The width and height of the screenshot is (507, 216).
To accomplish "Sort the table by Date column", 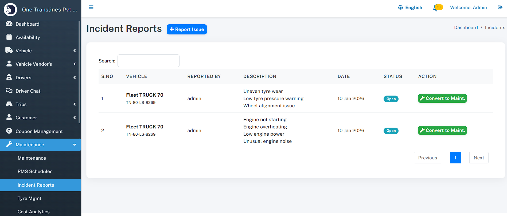I will pos(344,76).
